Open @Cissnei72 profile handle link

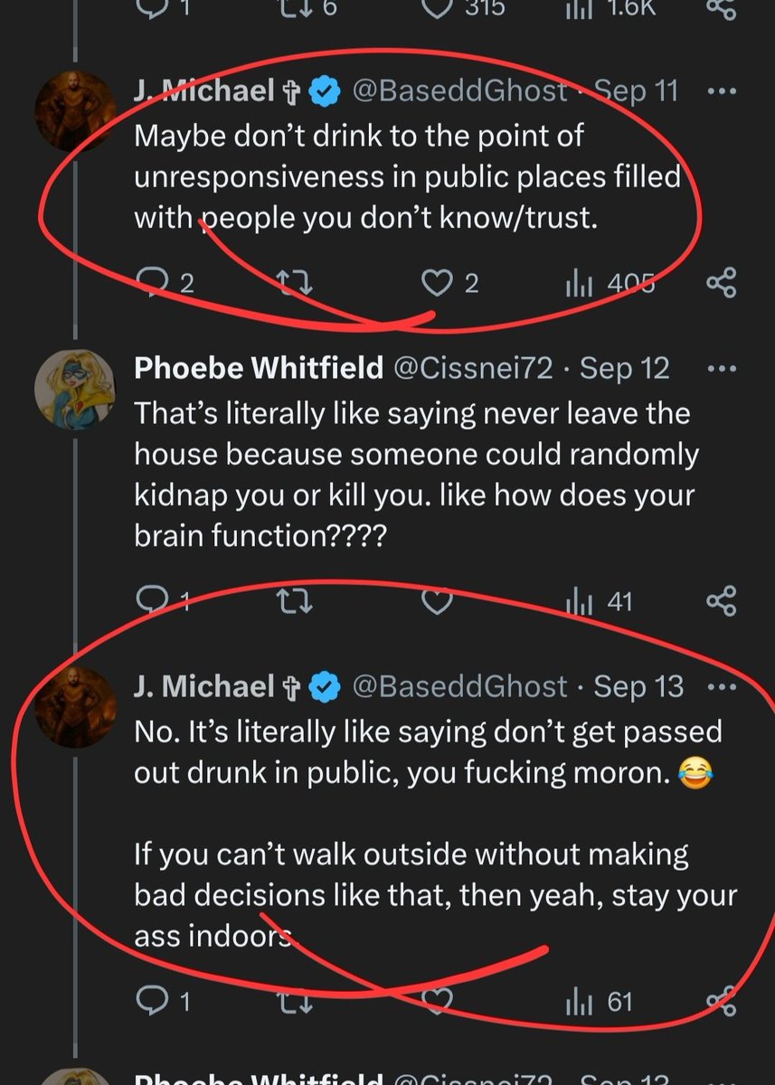469,368
